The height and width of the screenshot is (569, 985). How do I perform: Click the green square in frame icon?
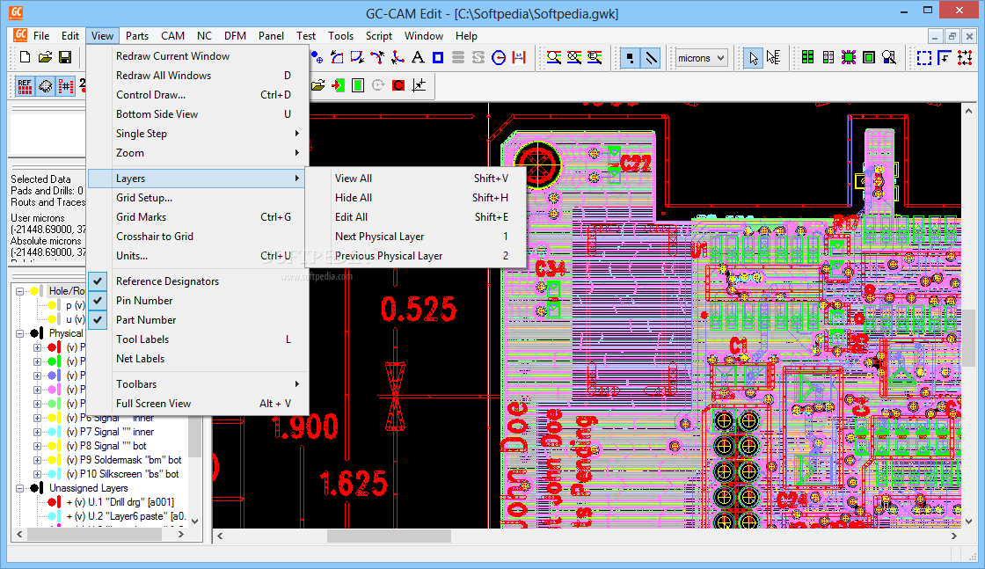[x=869, y=58]
